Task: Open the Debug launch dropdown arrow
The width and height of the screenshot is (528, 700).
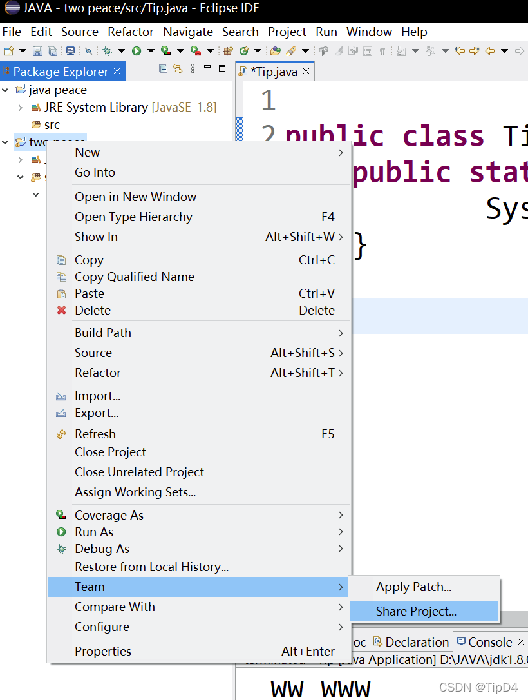Action: click(121, 51)
